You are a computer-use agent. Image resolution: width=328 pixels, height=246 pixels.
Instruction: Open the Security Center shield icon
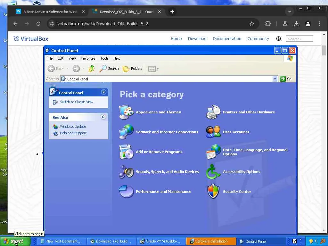point(213,192)
